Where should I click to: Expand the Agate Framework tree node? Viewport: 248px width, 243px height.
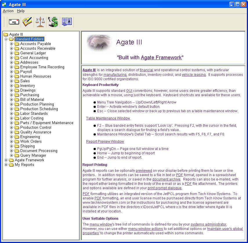(6, 160)
